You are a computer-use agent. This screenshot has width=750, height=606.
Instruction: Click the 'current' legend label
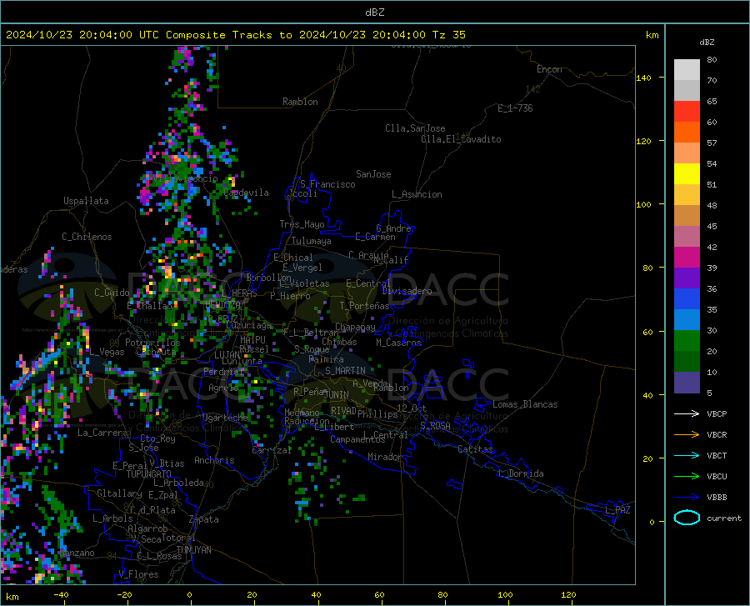click(x=724, y=518)
